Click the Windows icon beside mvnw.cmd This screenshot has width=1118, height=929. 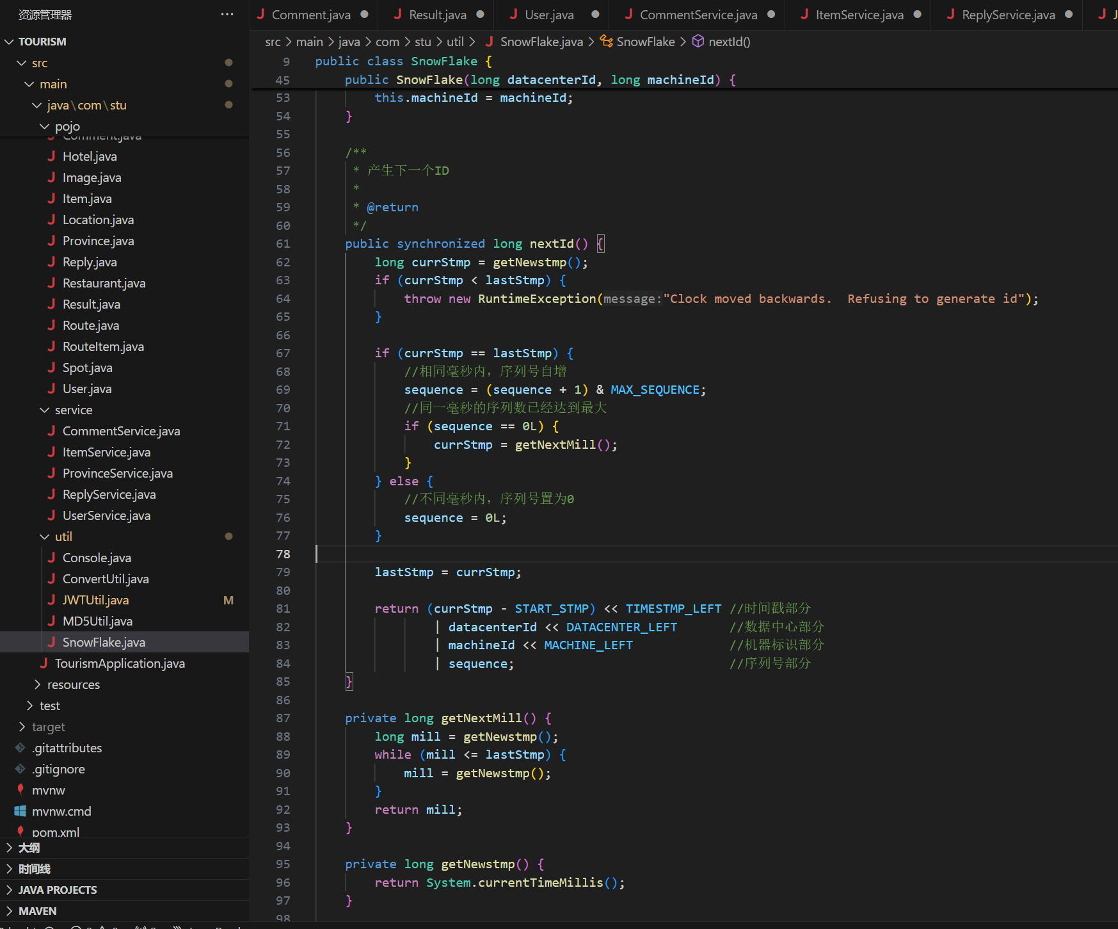tap(20, 811)
